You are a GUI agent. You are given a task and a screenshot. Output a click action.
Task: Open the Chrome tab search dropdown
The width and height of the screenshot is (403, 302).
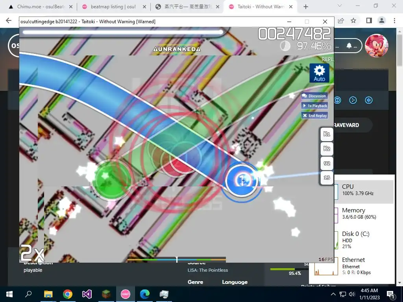[340, 6]
